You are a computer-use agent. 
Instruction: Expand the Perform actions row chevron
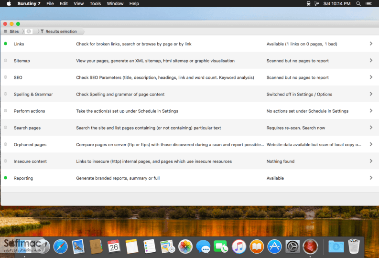(x=371, y=111)
